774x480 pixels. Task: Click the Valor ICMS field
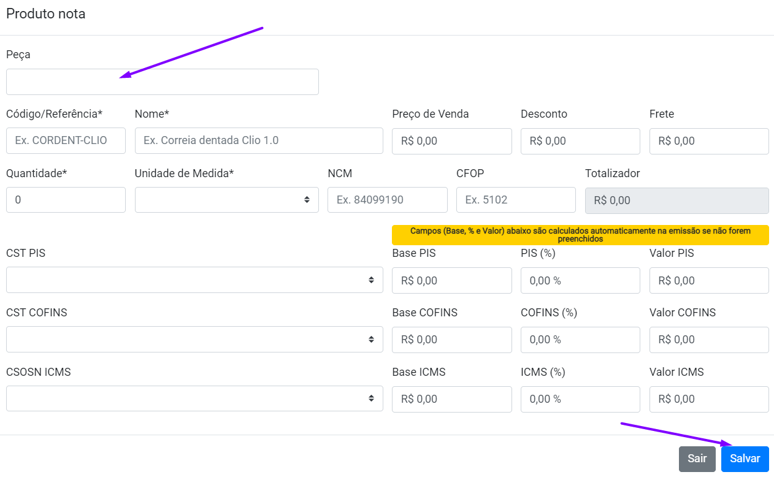[708, 399]
